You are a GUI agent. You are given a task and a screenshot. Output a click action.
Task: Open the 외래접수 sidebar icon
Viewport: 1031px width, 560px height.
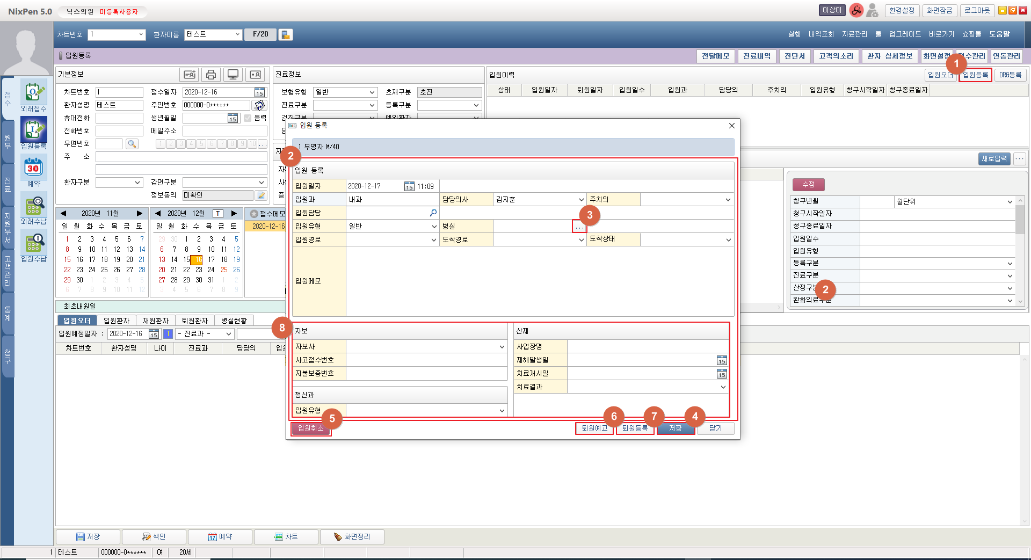click(x=33, y=93)
